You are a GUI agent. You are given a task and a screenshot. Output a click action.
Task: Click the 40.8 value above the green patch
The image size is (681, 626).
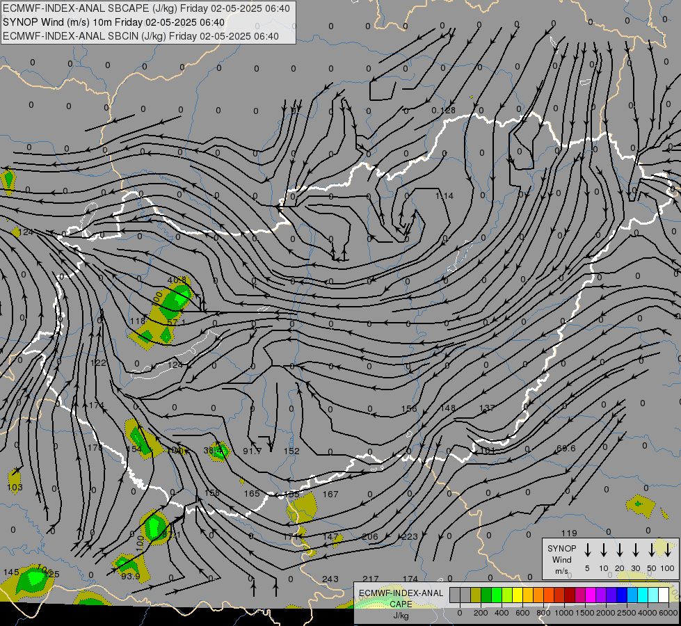[176, 280]
